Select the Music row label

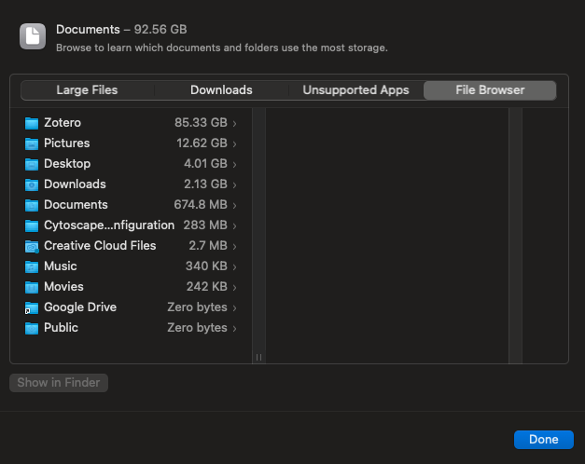[x=61, y=266]
